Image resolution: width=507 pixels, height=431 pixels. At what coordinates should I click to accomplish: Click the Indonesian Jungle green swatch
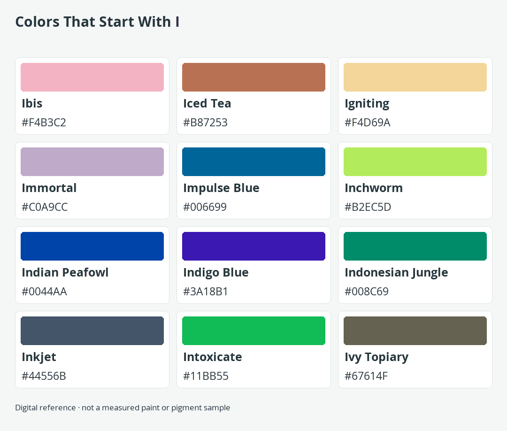click(x=415, y=246)
